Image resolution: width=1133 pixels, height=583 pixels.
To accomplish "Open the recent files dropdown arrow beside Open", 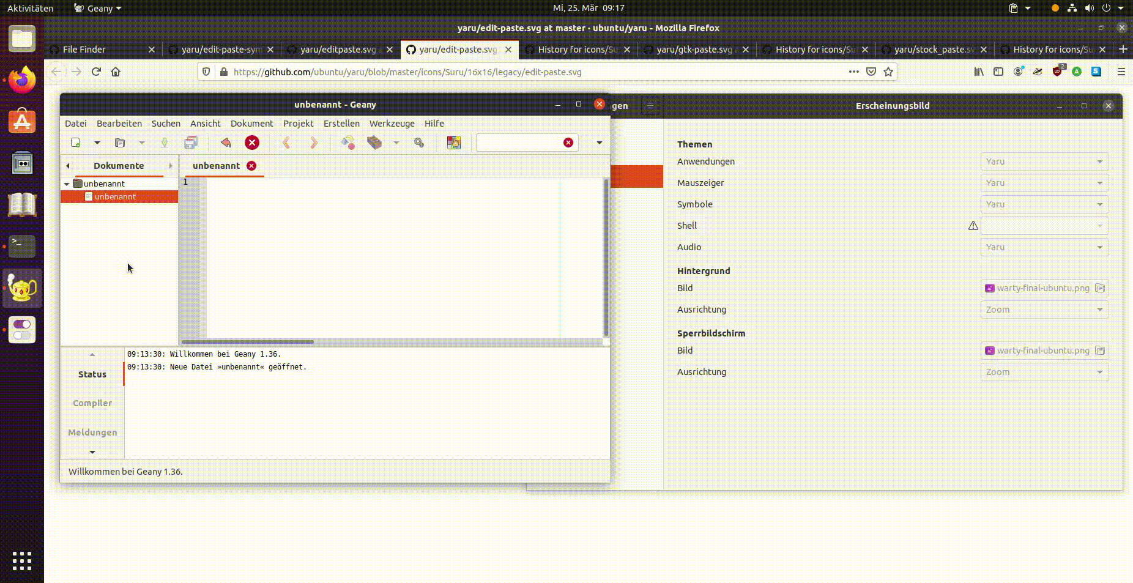I will coord(141,143).
